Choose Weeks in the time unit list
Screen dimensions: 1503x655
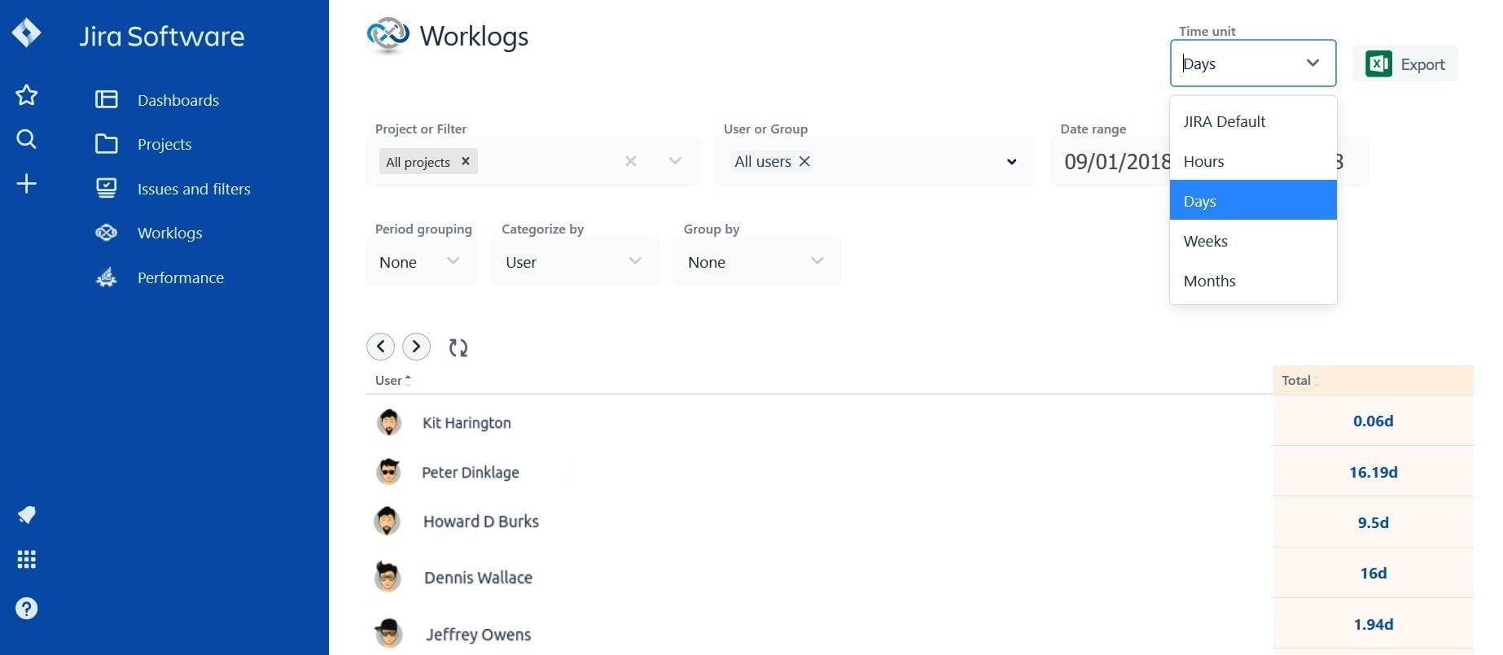coord(1253,241)
